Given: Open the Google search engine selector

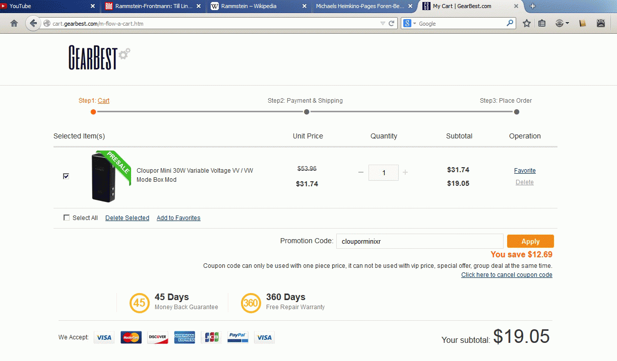Looking at the screenshot, I should [x=409, y=23].
